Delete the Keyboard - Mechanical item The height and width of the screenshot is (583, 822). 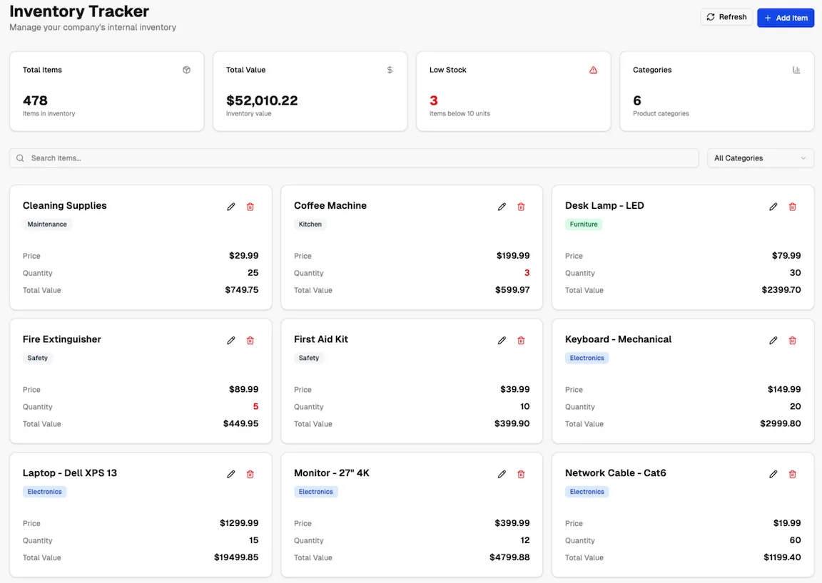[x=792, y=341]
